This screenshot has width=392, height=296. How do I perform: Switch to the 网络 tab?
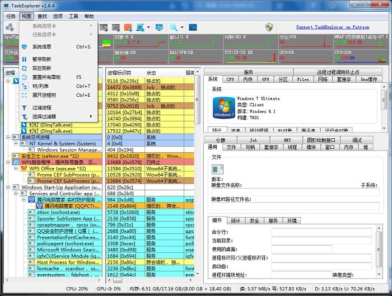tap(323, 79)
